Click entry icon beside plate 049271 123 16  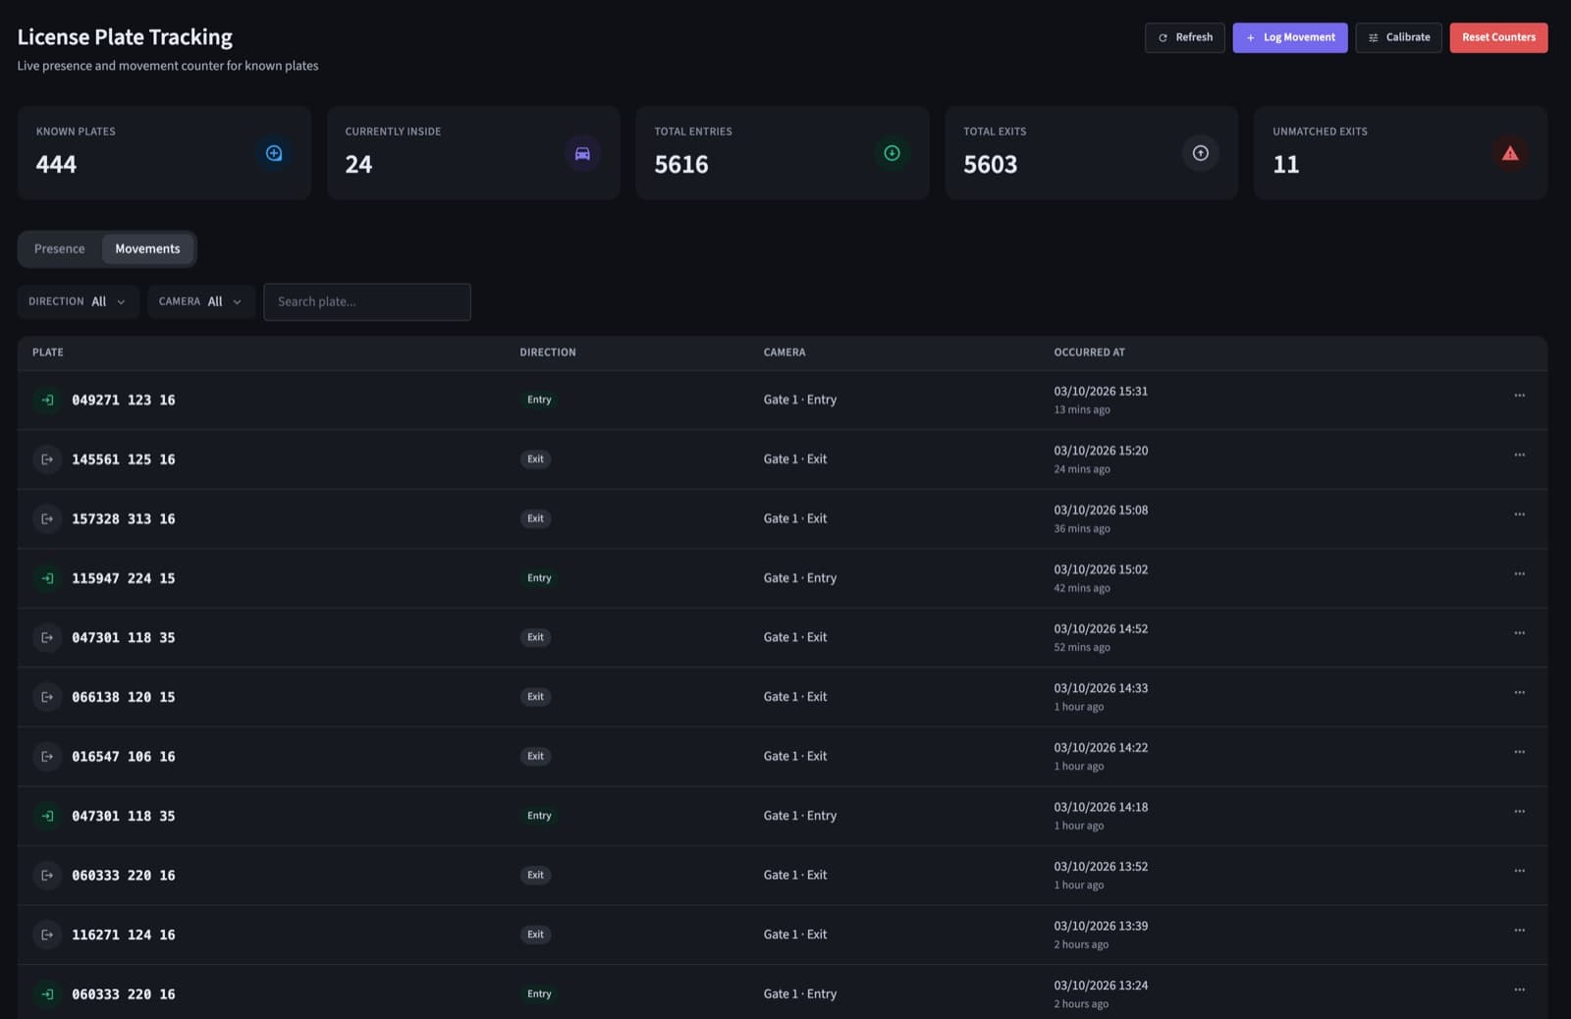(47, 400)
